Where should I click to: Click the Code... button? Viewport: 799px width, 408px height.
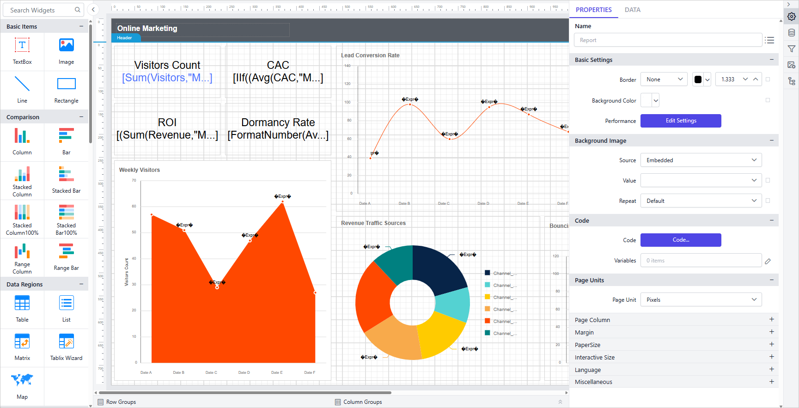click(x=681, y=240)
